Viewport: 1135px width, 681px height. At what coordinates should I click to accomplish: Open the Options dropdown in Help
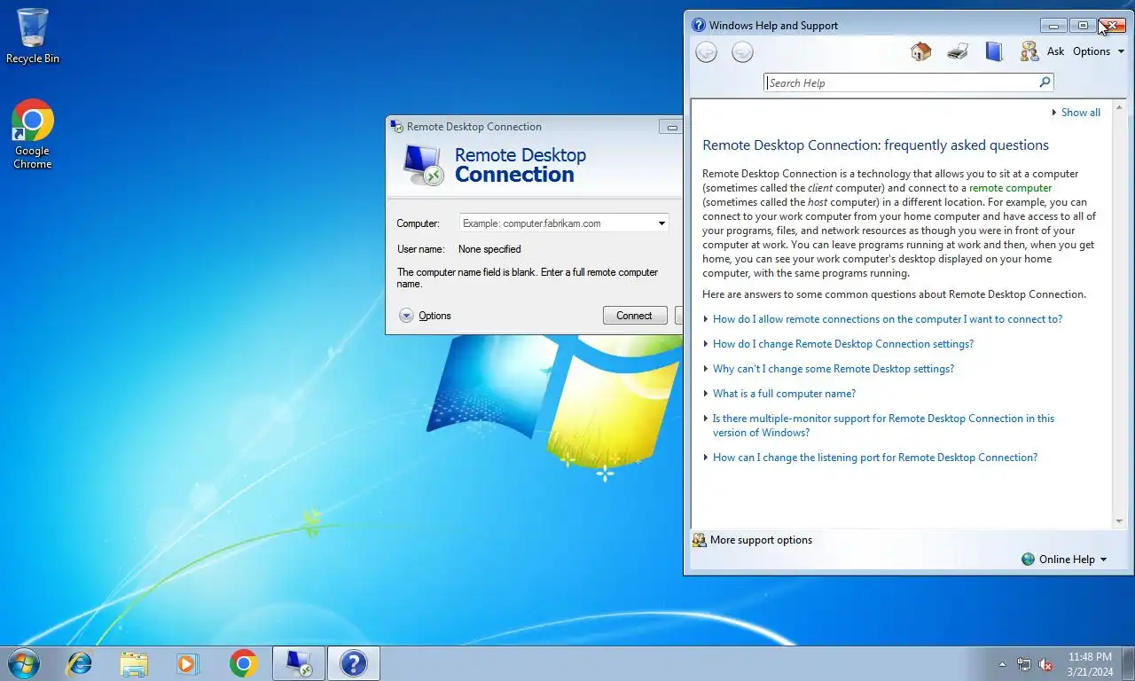[x=1099, y=51]
